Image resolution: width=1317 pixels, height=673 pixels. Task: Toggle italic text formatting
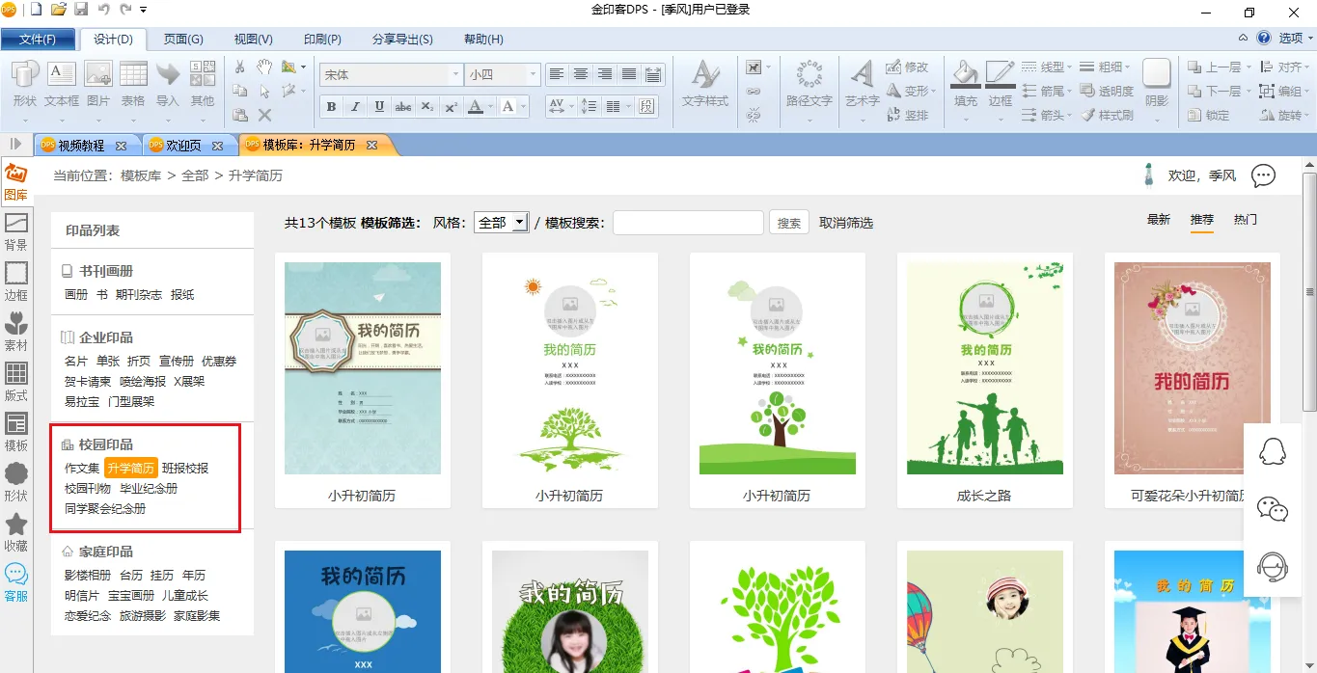[355, 107]
